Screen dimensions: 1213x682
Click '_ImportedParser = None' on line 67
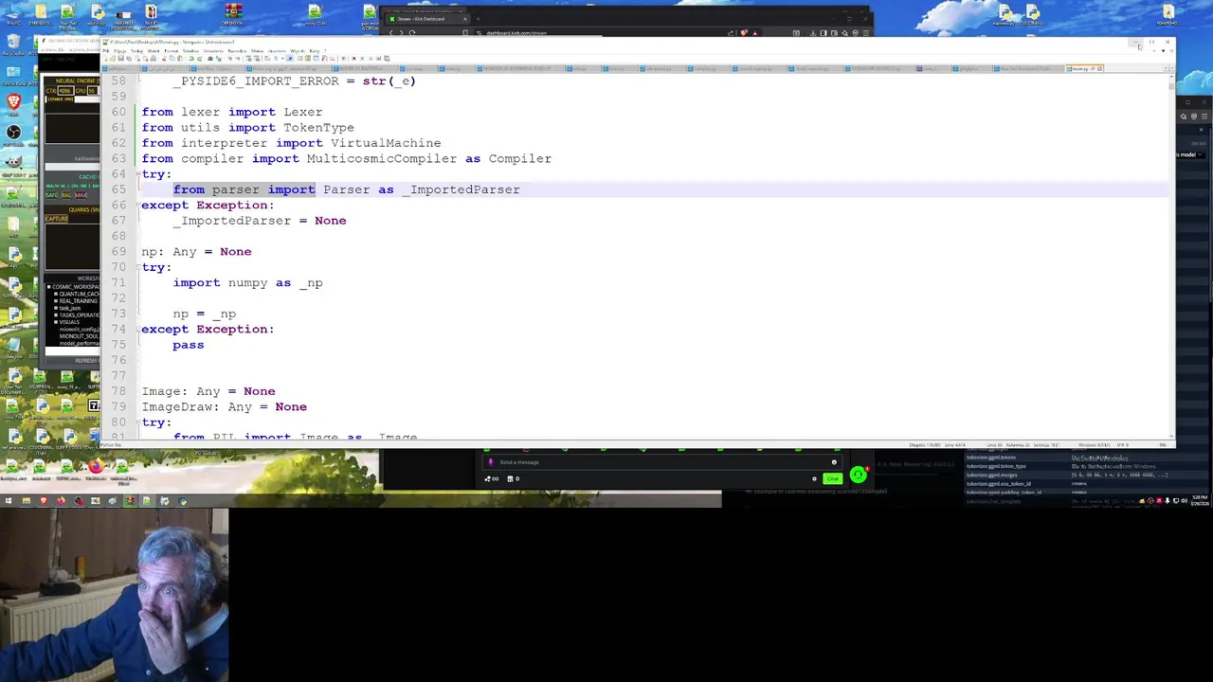(x=260, y=221)
